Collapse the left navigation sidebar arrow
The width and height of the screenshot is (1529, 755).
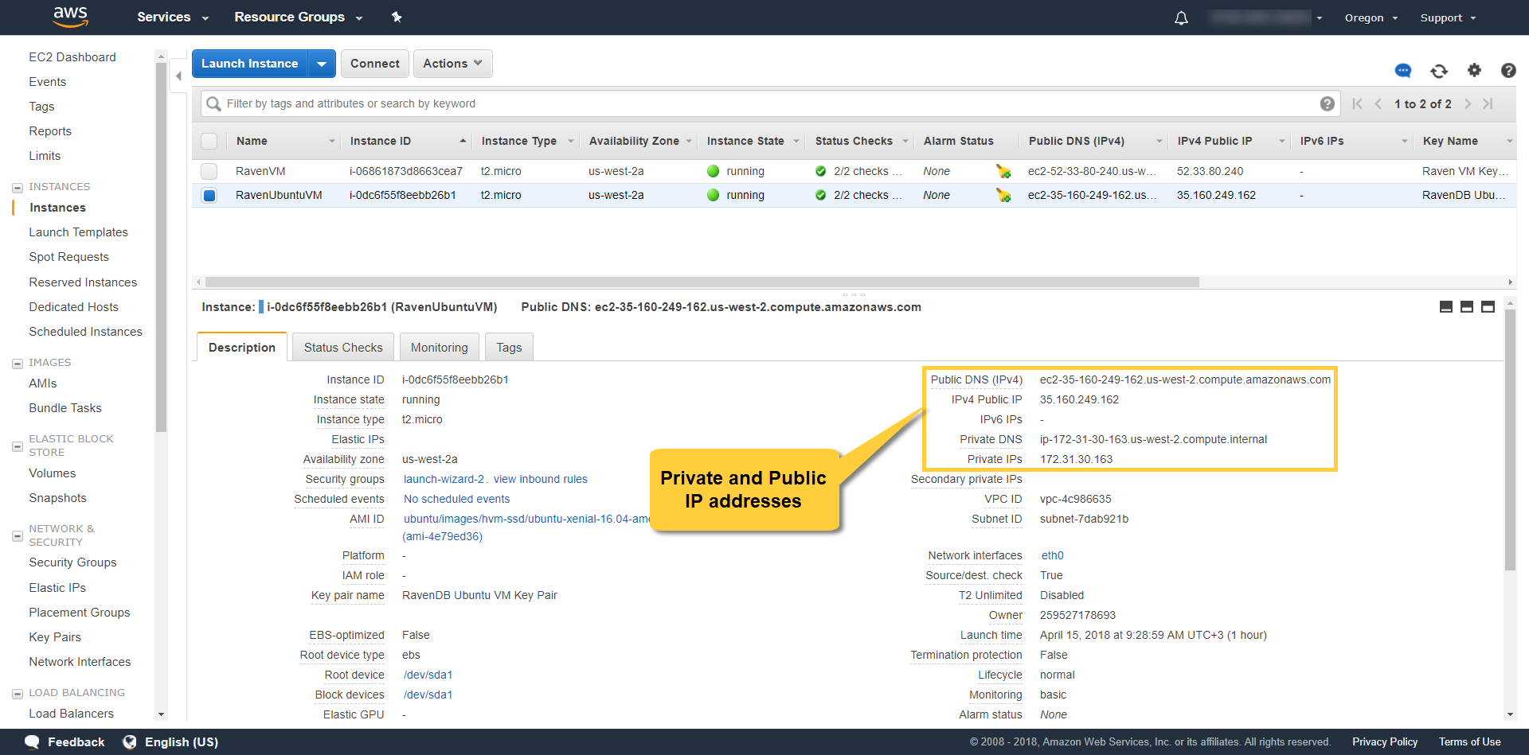pyautogui.click(x=178, y=76)
